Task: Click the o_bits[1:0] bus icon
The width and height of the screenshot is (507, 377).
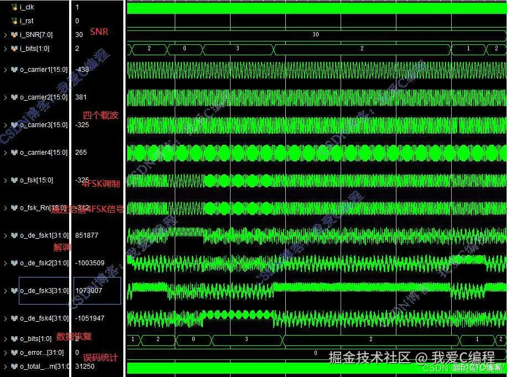Action: pyautogui.click(x=14, y=339)
